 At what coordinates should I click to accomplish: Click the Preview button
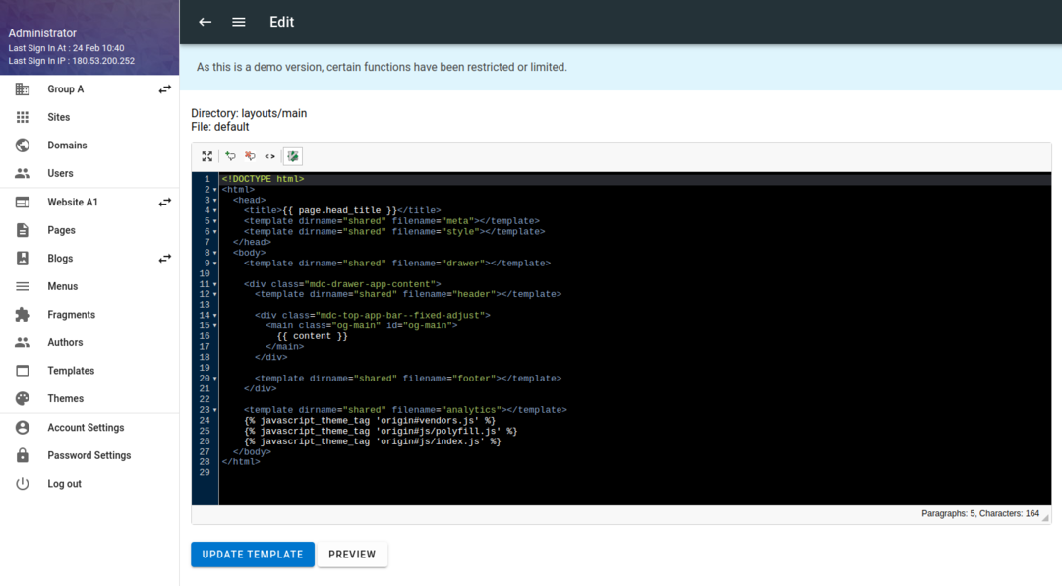pyautogui.click(x=352, y=555)
